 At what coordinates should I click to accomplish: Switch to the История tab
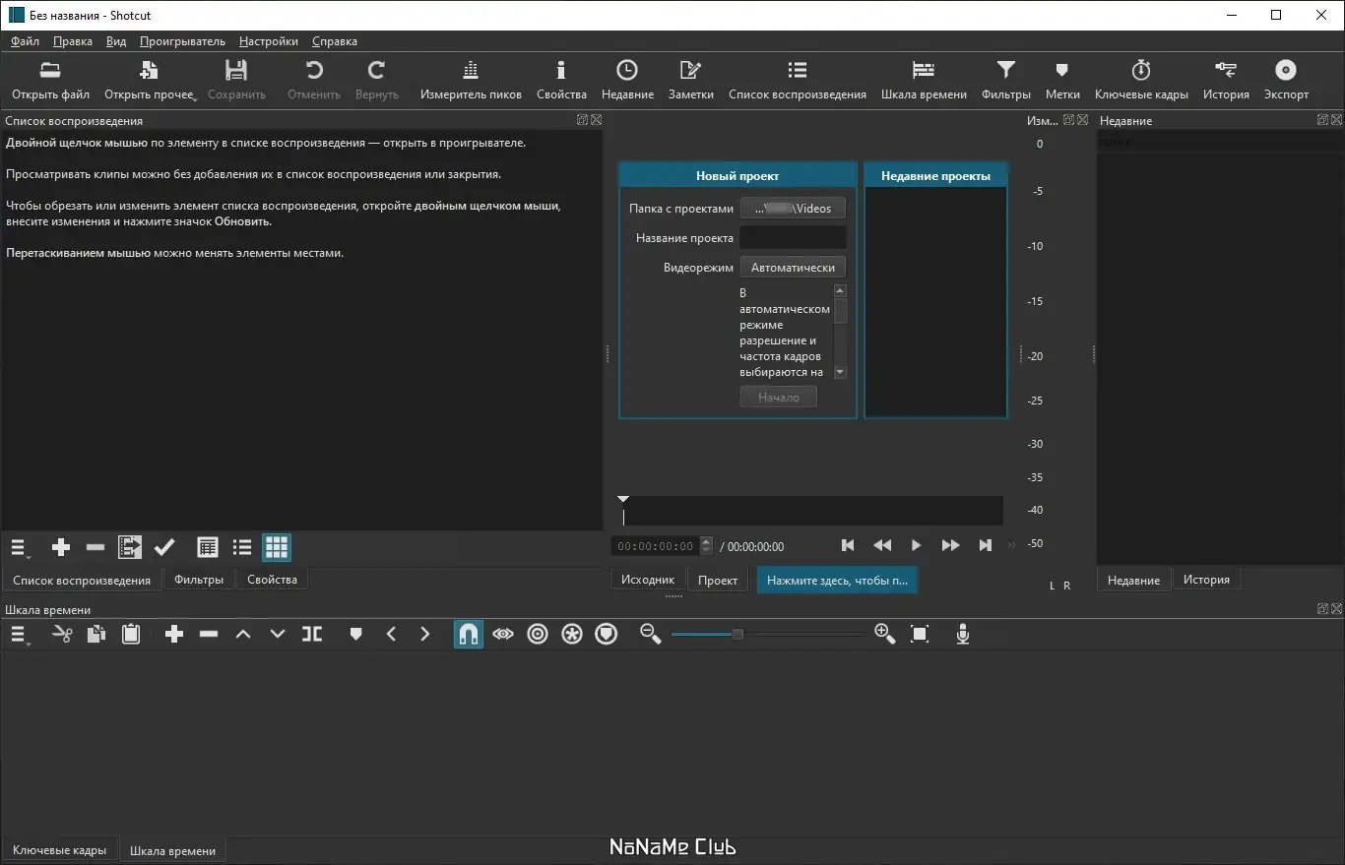tap(1206, 580)
